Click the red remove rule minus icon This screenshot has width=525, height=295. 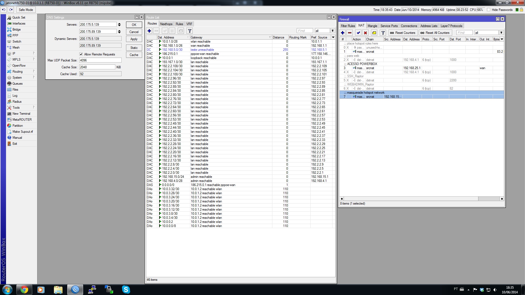[x=349, y=33]
